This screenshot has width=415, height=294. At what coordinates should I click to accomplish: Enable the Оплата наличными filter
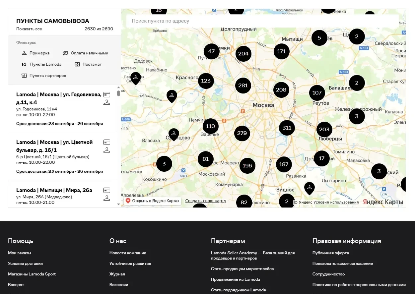tap(85, 53)
